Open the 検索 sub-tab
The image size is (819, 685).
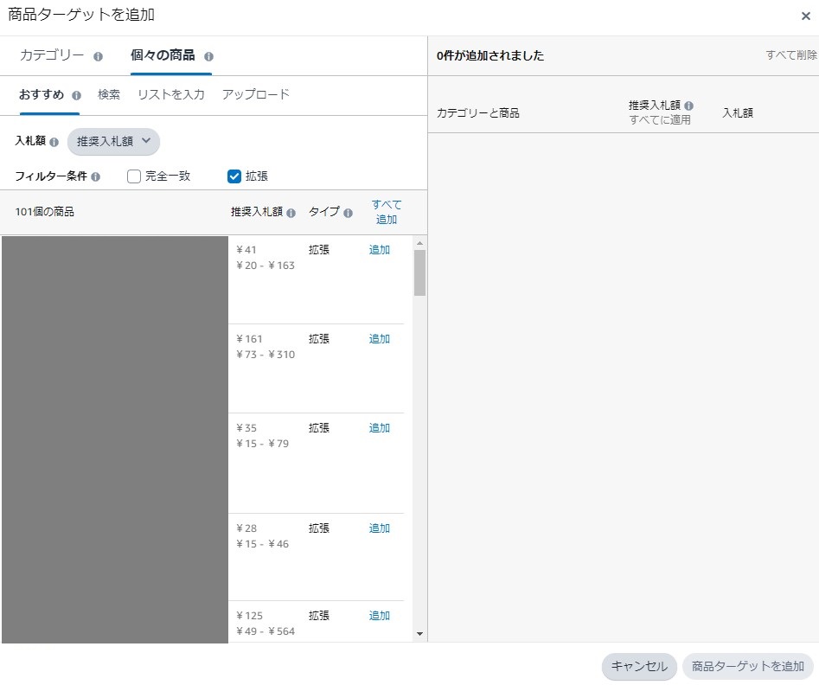109,95
